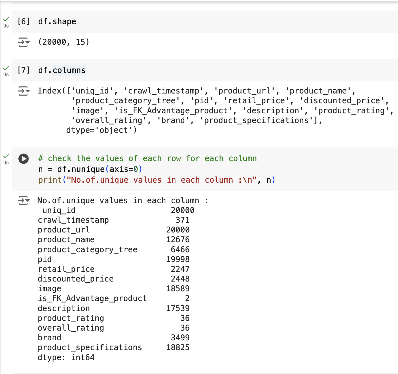Click the output toggle icon beside the Index output

coord(24,91)
